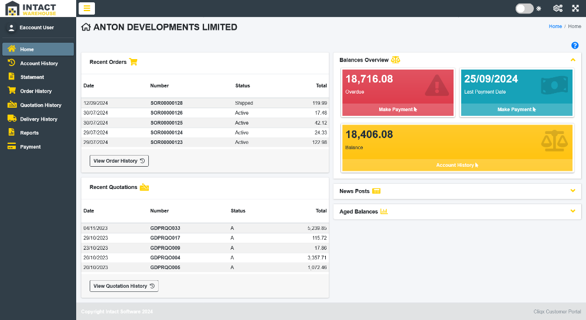This screenshot has width=586, height=320.
Task: Open Delivery History in sidebar
Action: (38, 119)
